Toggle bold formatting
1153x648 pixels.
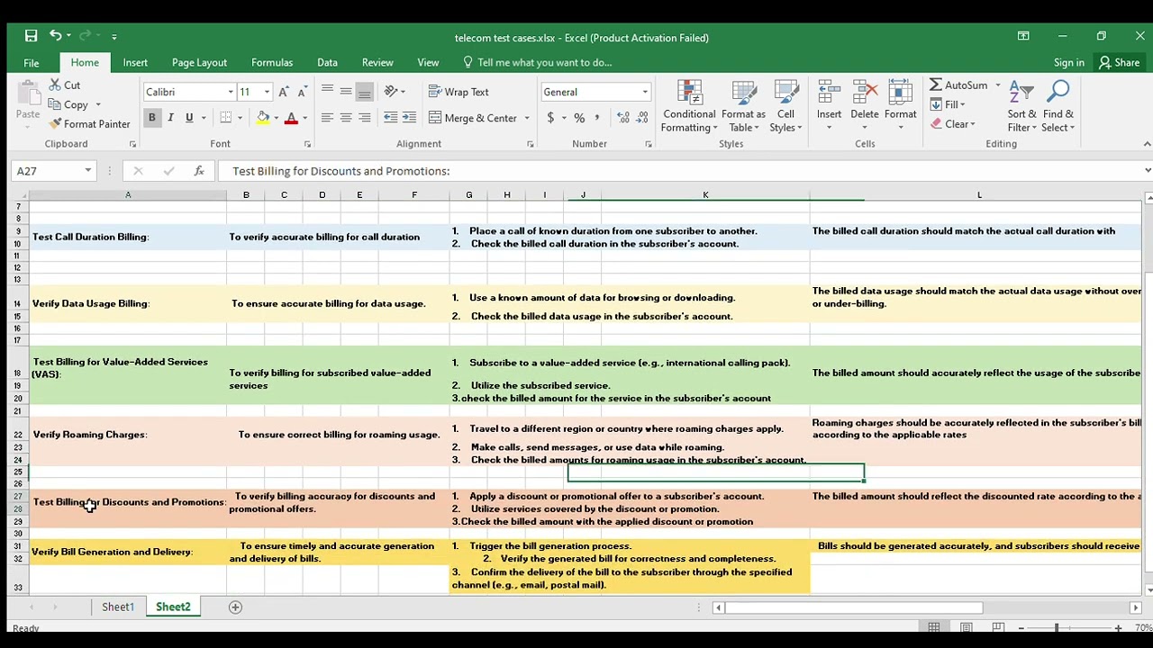(x=151, y=118)
